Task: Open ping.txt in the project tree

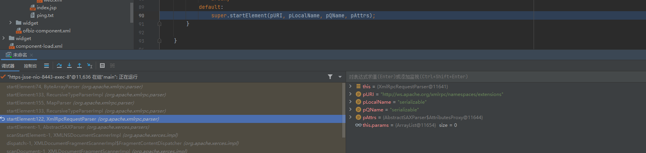Action: point(45,15)
